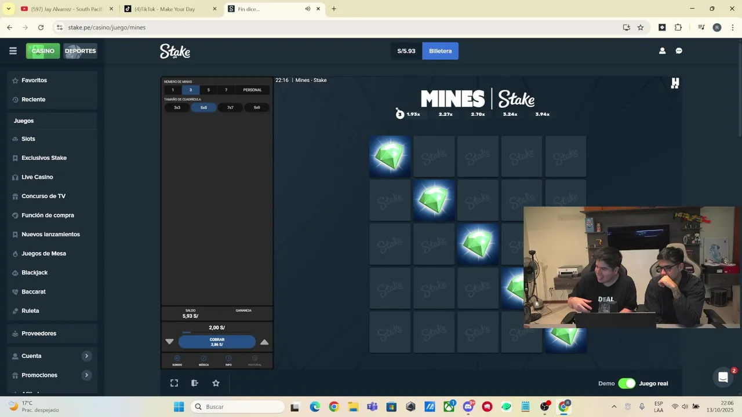742x417 pixels.
Task: Open File Explorer from taskbar
Action: pos(353,407)
